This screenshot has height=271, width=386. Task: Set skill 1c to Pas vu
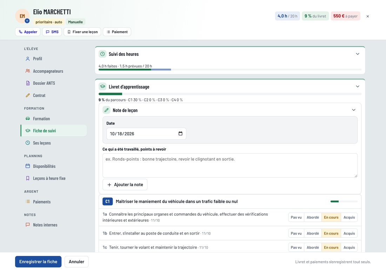tap(296, 248)
